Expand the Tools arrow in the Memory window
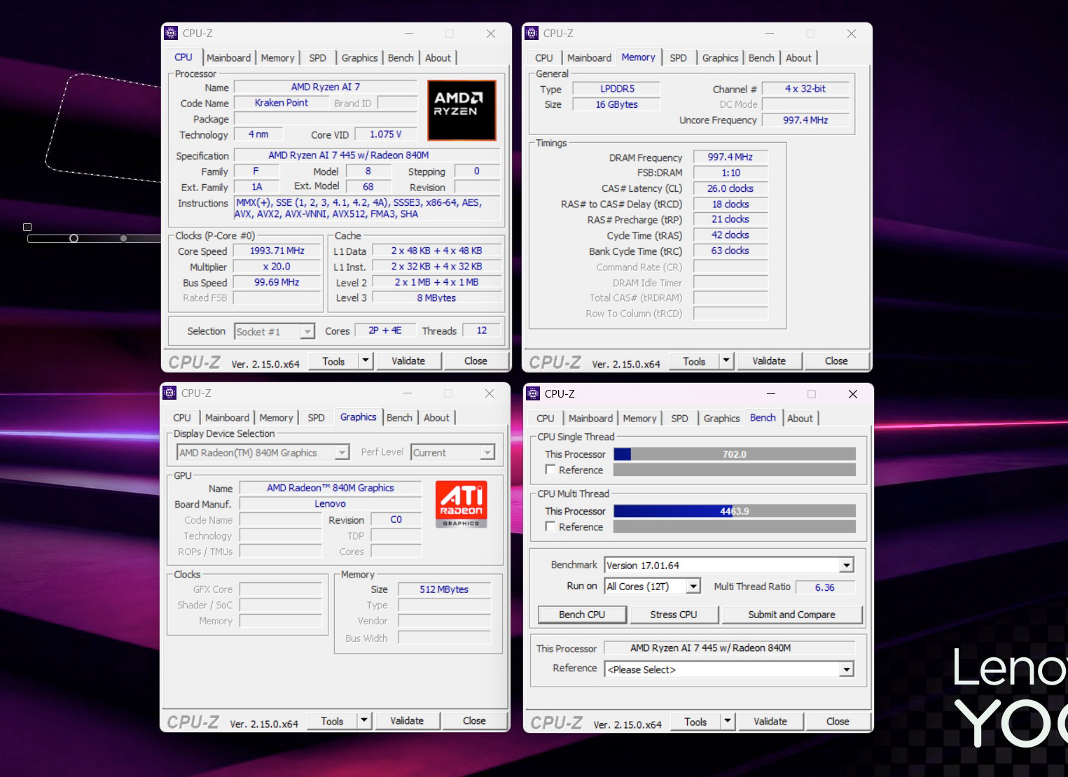 [x=726, y=361]
